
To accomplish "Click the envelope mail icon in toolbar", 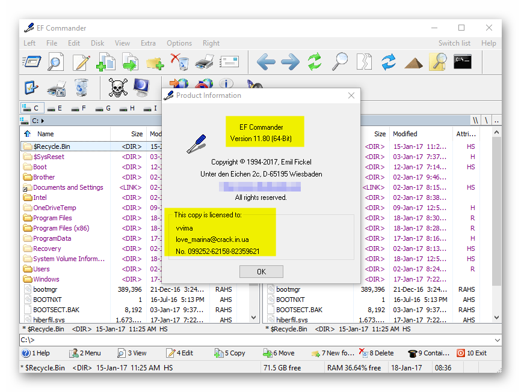I will (229, 62).
